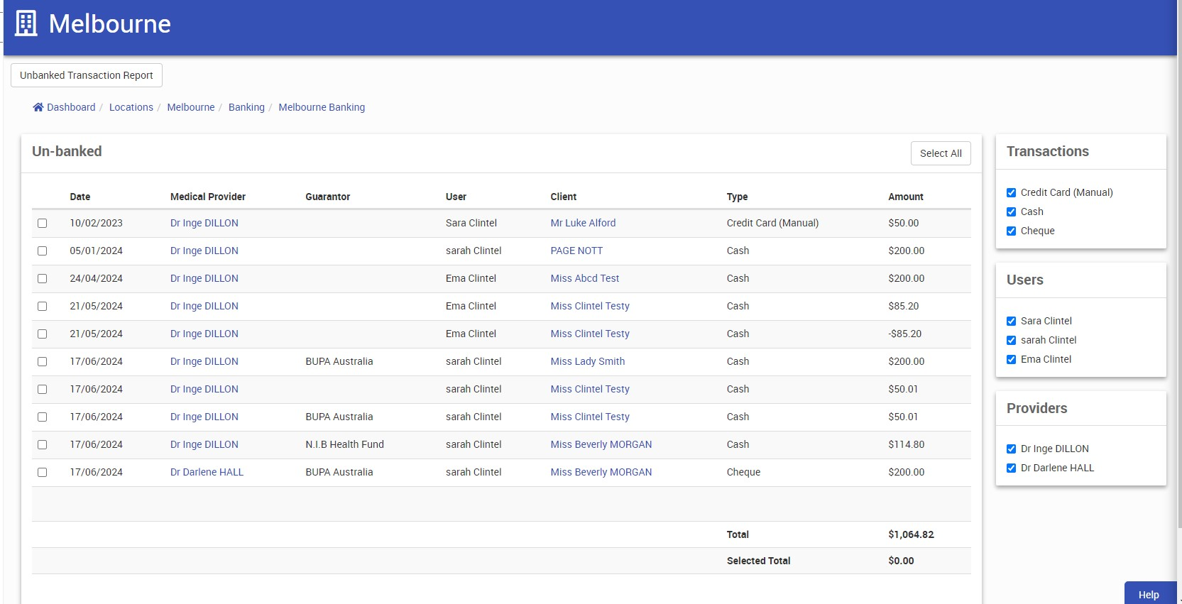Open the Unbanked Transaction Report

point(87,75)
